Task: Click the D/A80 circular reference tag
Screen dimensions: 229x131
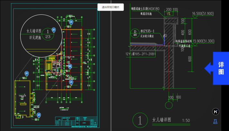Action: [x=135, y=33]
